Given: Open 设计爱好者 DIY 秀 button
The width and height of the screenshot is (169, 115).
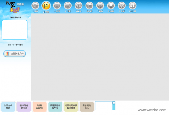Looking at the screenshot, I should (55, 107).
